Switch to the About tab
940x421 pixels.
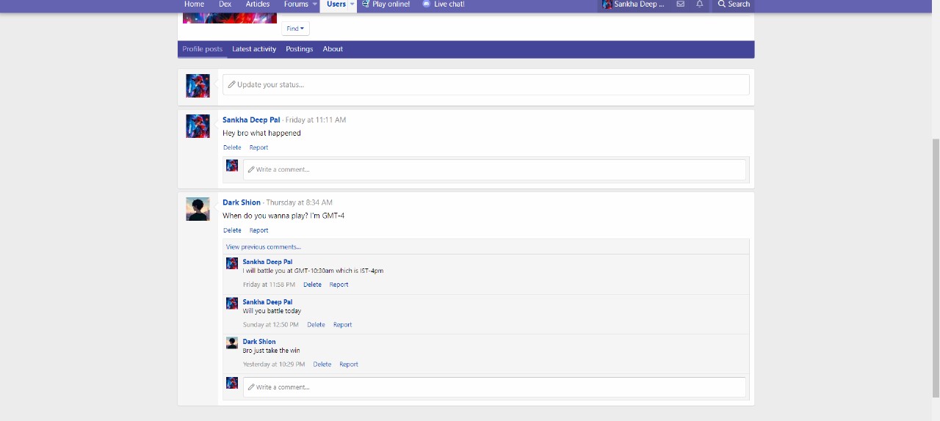333,49
